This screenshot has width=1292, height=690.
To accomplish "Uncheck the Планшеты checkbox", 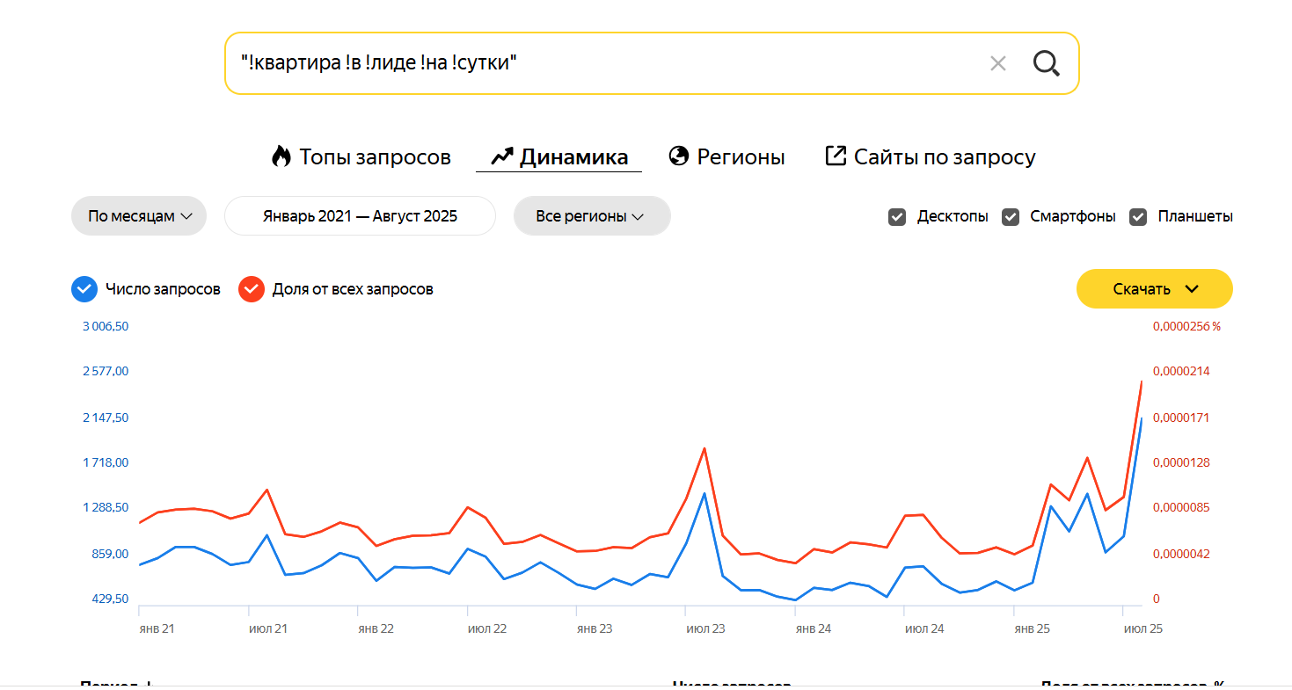I will tap(1138, 216).
